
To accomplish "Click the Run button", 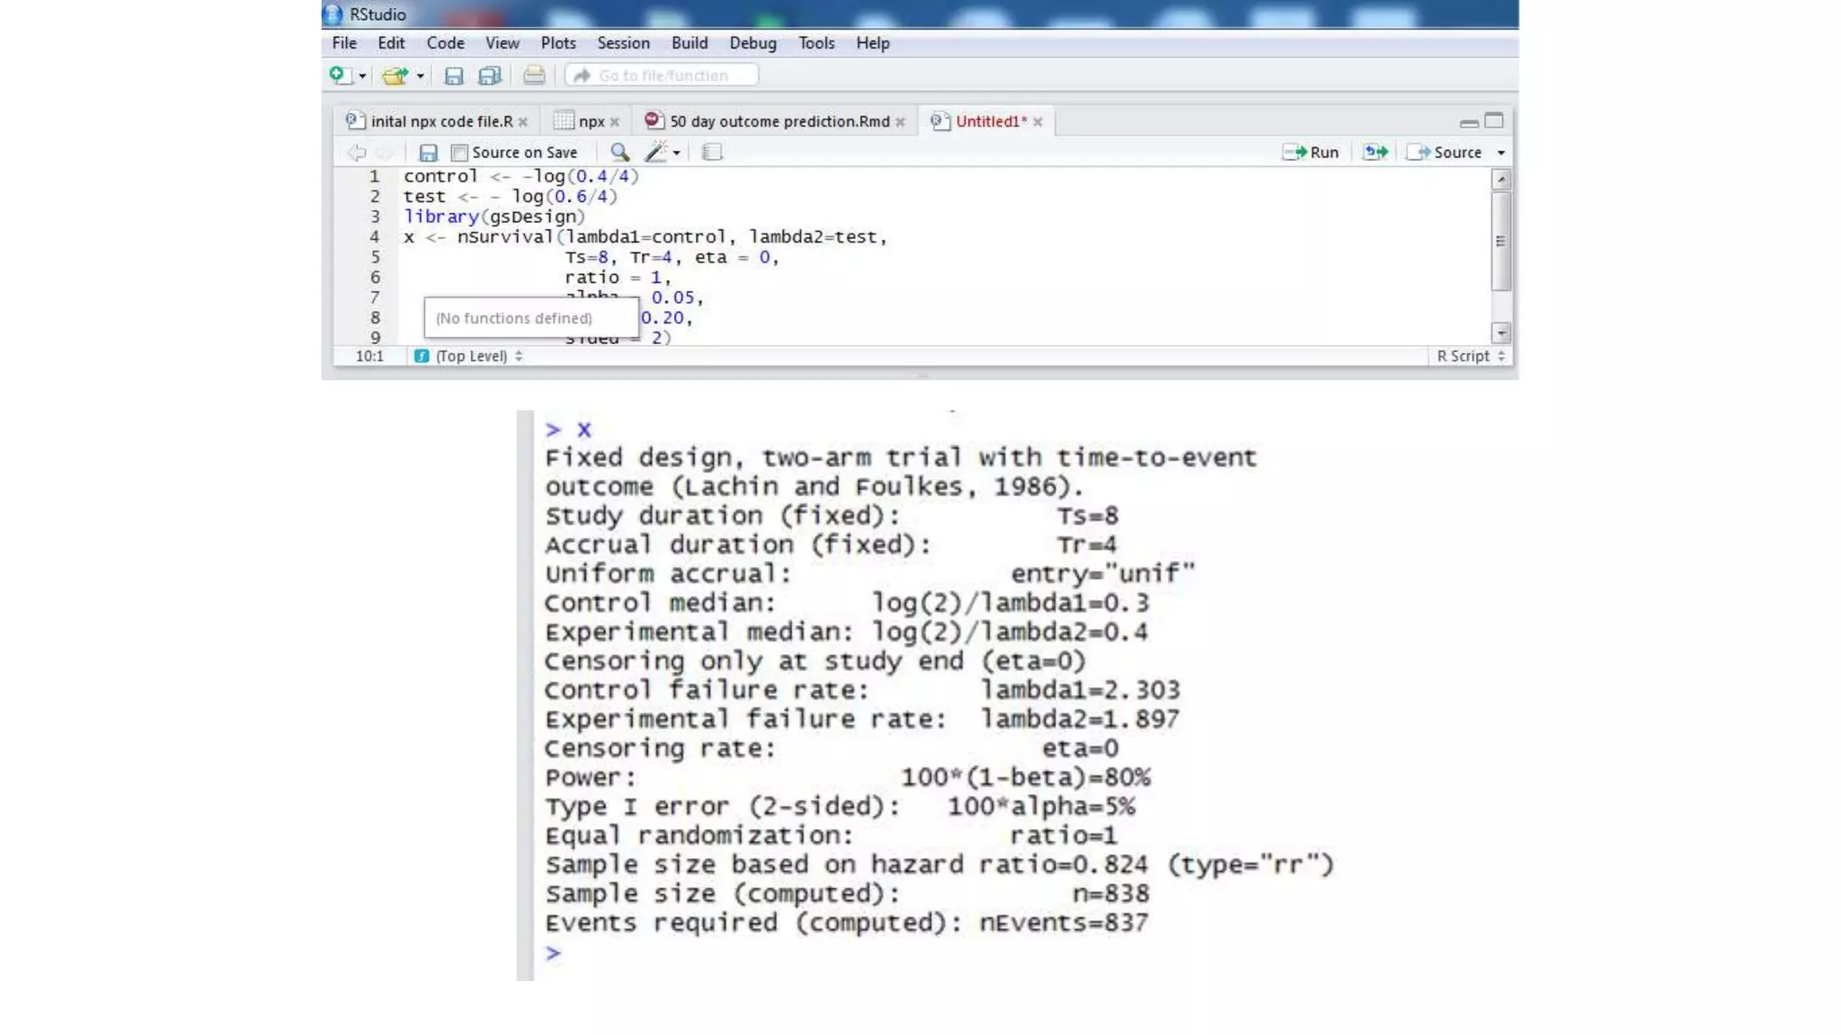I will (1312, 153).
